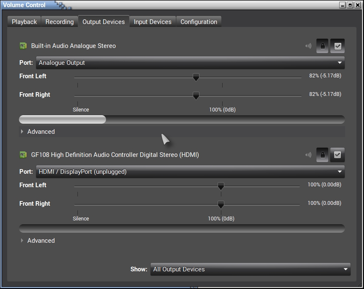Maximize the Volume Control window
The height and width of the screenshot is (289, 364).
350,5
